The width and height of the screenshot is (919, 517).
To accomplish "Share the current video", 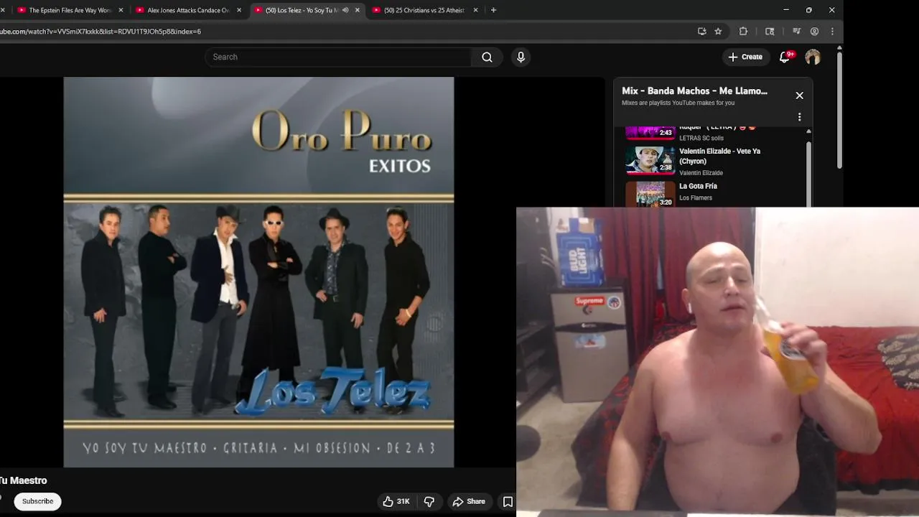I will click(468, 501).
